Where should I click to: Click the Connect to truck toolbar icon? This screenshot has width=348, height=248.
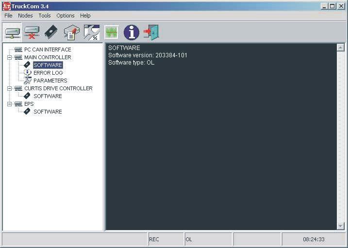click(x=12, y=33)
